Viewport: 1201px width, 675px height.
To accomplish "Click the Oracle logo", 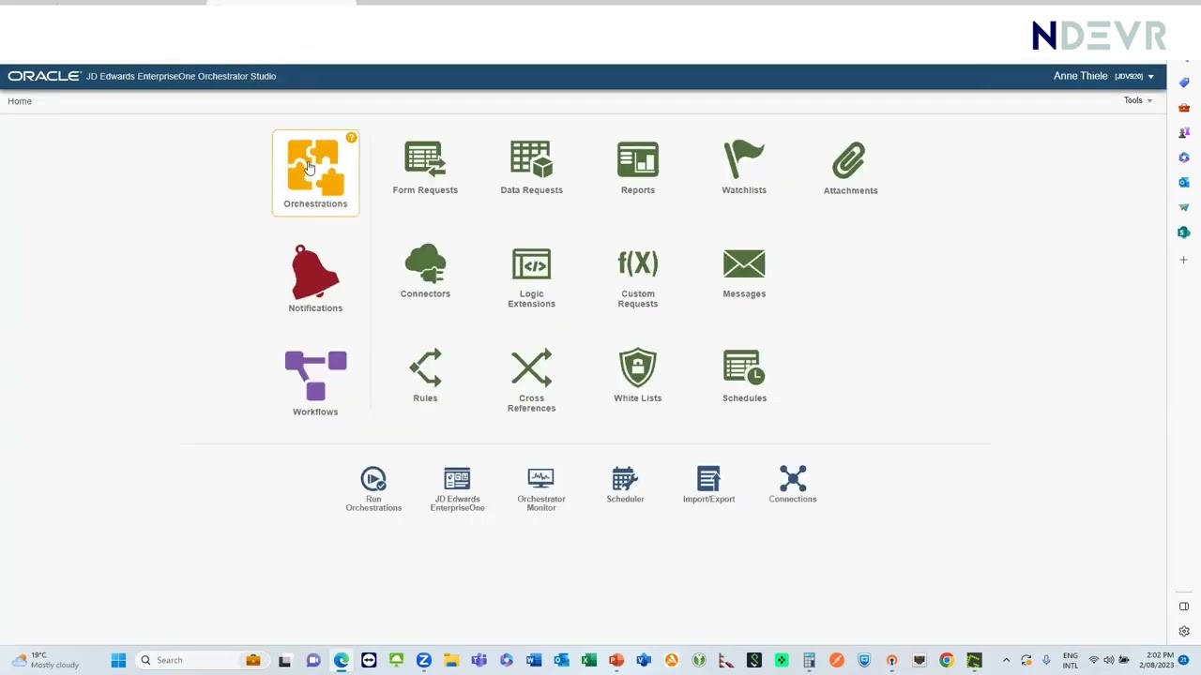I will click(44, 76).
